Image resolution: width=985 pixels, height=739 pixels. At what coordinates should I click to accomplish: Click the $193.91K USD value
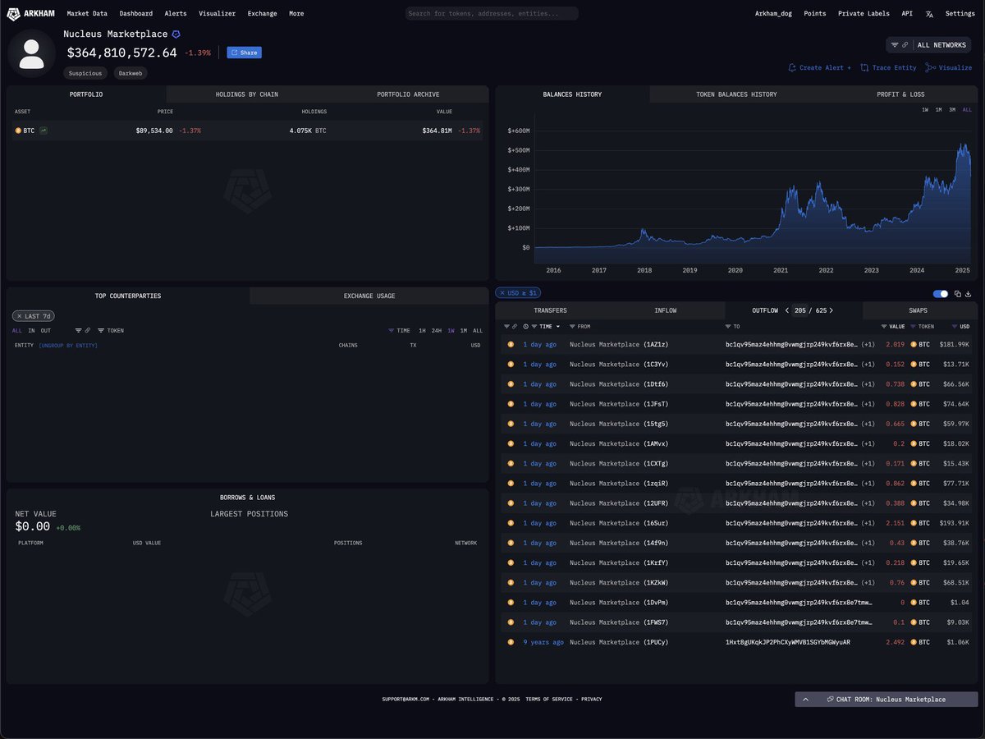point(953,523)
